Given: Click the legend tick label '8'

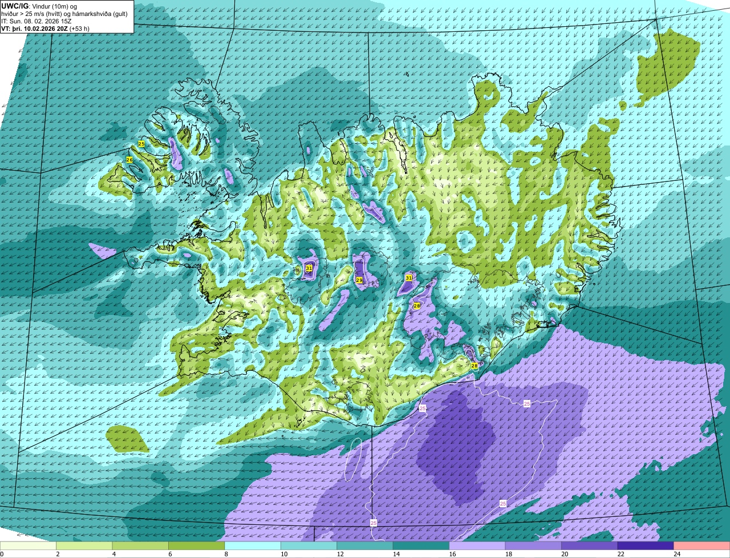Looking at the screenshot, I should coord(225,554).
